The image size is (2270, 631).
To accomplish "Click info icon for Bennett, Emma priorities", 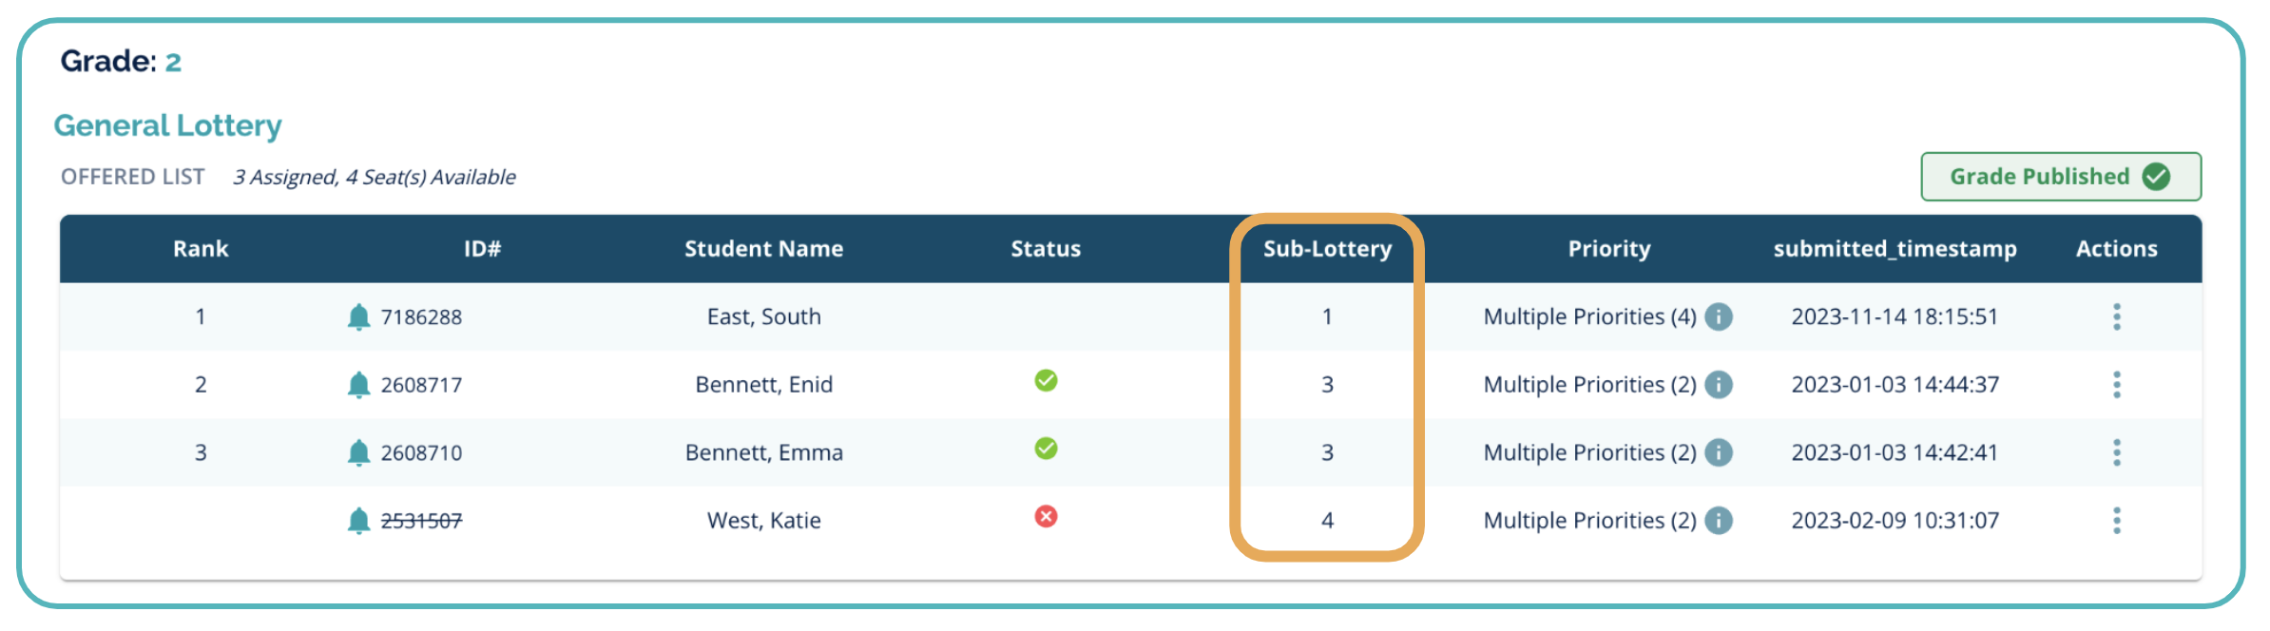I will tap(1719, 452).
